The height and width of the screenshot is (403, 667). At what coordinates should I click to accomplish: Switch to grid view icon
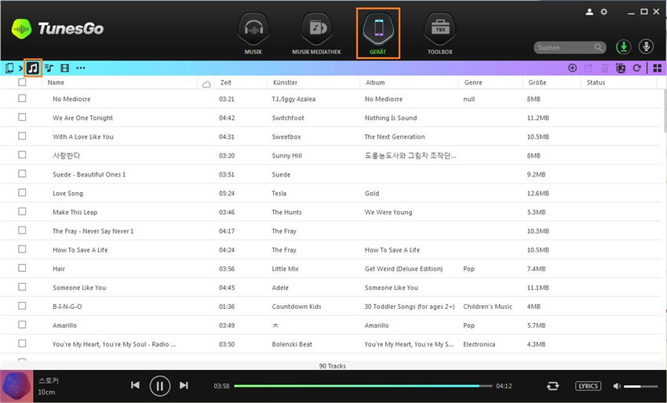[x=658, y=68]
